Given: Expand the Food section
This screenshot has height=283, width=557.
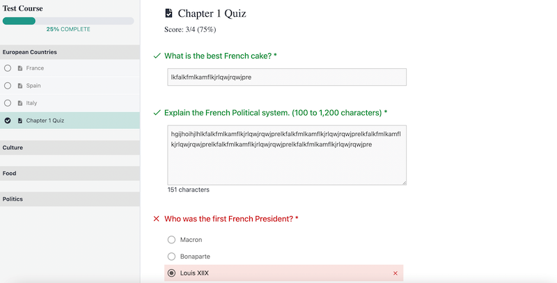Looking at the screenshot, I should coord(70,174).
